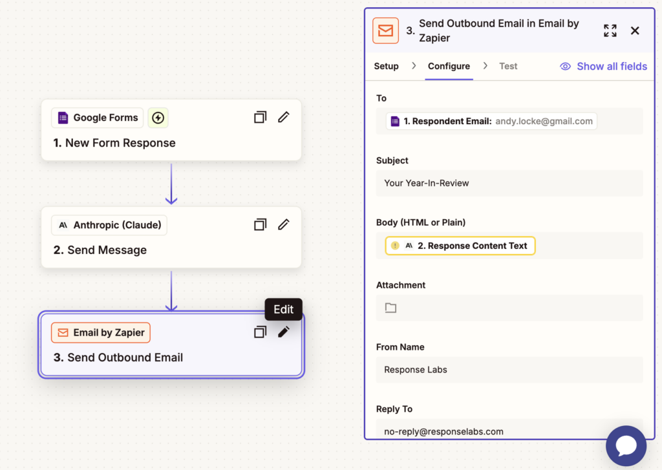
Task: Click the orange email icon in panel header
Action: [385, 31]
